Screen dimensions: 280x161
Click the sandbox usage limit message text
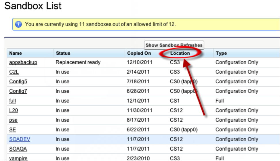tap(100, 24)
